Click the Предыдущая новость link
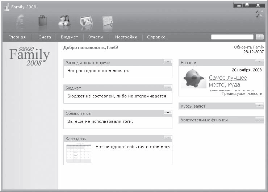The image size is (268, 192). (x=242, y=93)
